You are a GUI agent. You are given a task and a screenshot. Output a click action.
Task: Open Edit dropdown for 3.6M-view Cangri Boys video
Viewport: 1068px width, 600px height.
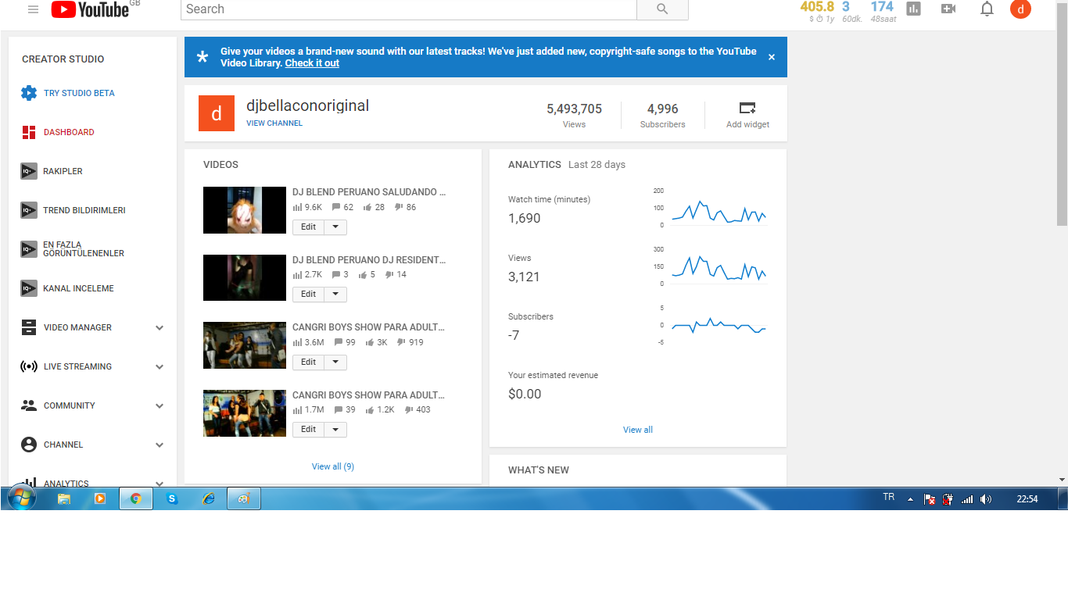coord(335,362)
